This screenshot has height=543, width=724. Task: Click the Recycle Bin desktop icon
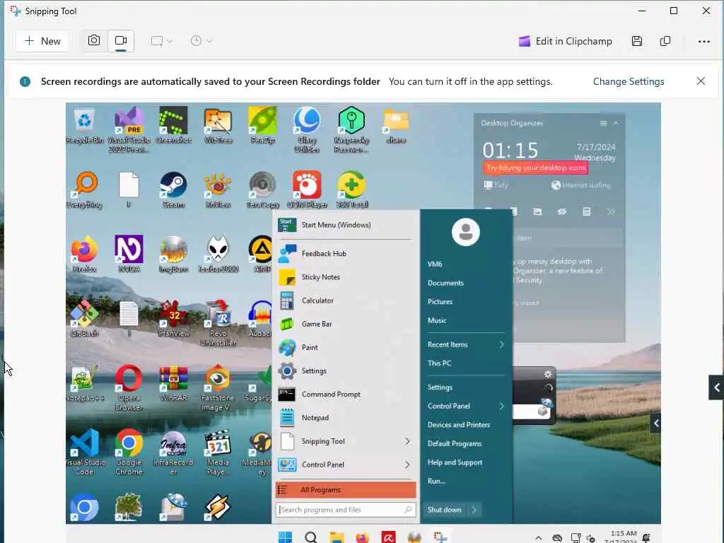pos(85,124)
